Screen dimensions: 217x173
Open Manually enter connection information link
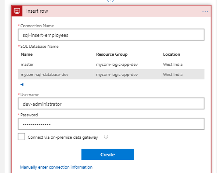pos(56,167)
